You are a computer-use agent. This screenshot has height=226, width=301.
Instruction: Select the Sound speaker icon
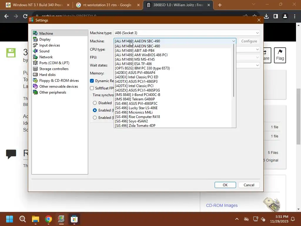point(35,51)
